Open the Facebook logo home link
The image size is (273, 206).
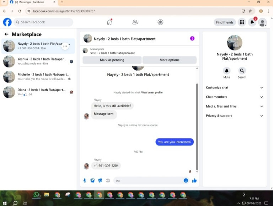(x=7, y=22)
